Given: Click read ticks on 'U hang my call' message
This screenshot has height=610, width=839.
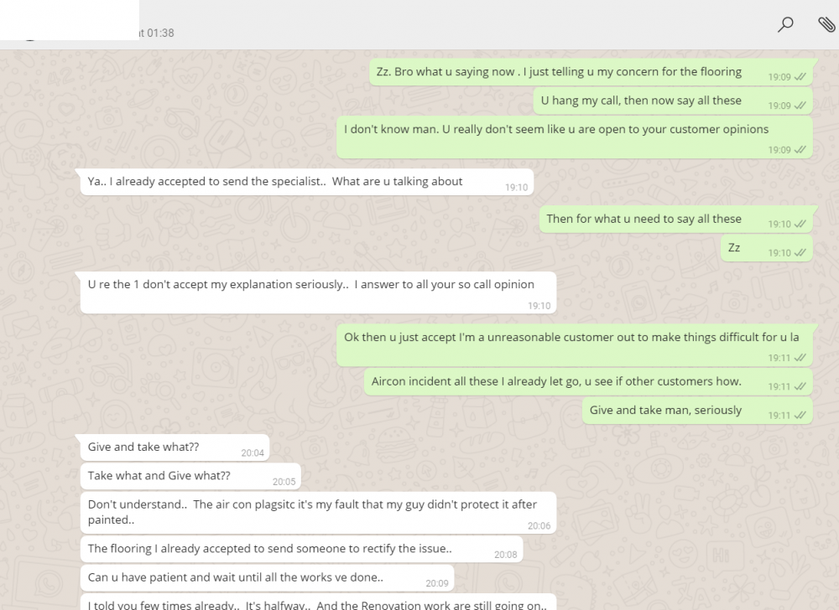Looking at the screenshot, I should click(800, 106).
